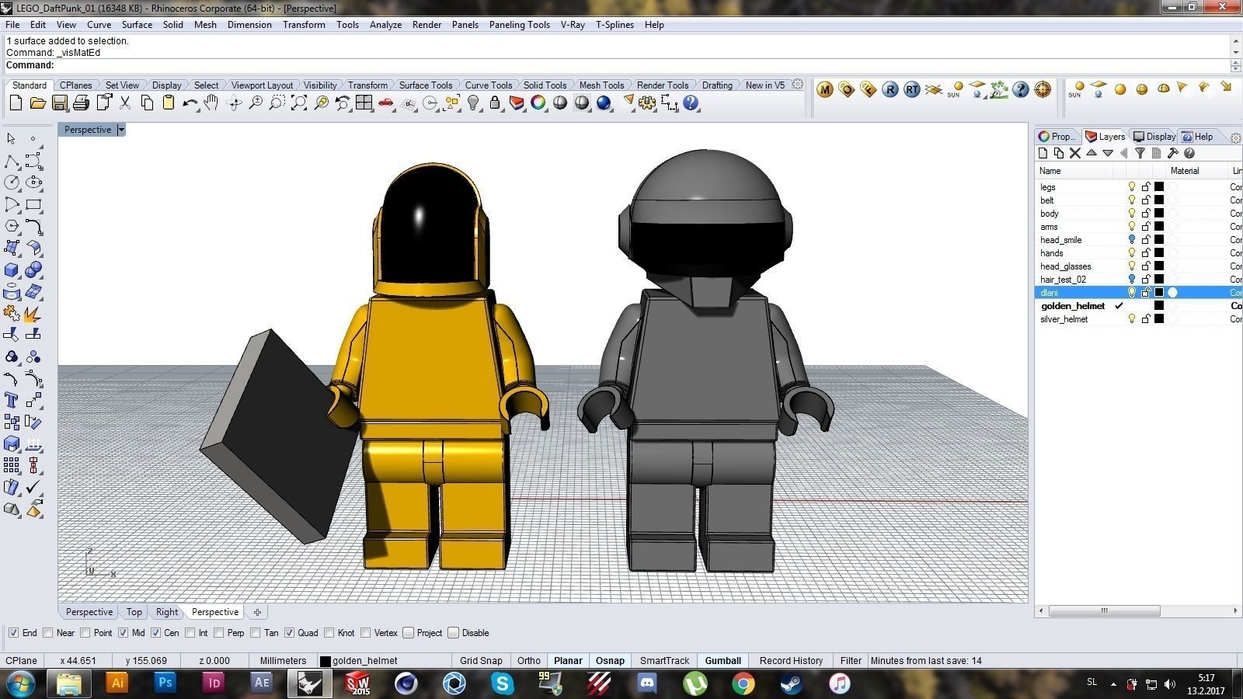This screenshot has width=1243, height=699.
Task: Enable the Point osnap checkbox
Action: (85, 633)
